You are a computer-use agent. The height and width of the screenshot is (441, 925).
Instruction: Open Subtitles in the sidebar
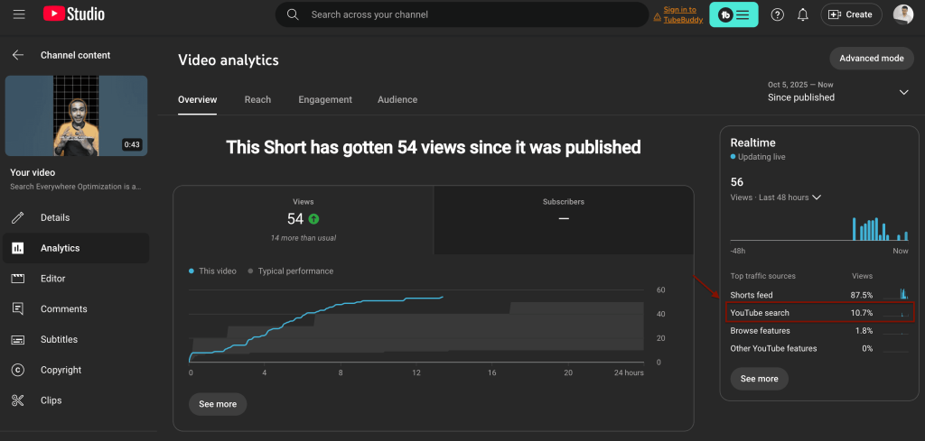point(76,340)
